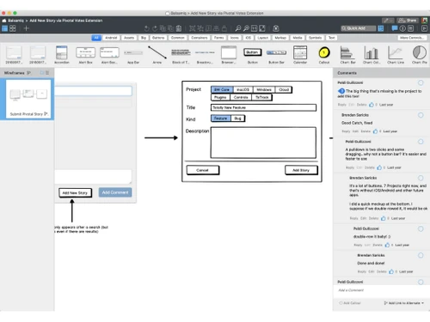Select the Calendar control

(300, 55)
